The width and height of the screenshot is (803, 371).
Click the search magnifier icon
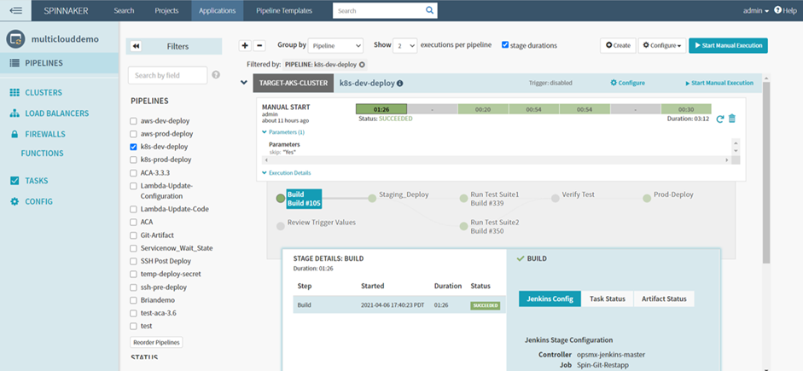[x=430, y=10]
